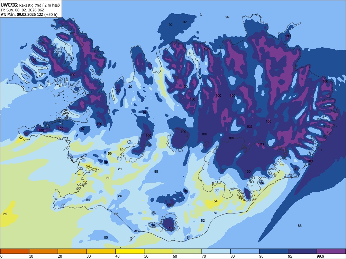Viewport: 346px width, 259px height.
Task: Pick the bright yellow 40–50 legend swatch
Action: (x=130, y=251)
